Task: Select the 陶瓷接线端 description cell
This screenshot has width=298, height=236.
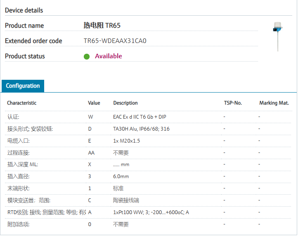Action: [126, 200]
